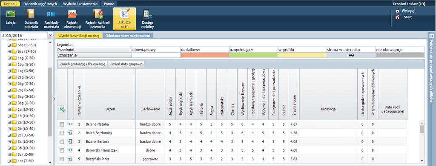Tick the checkbox for Belona Natalia
This screenshot has width=436, height=166.
click(x=62, y=124)
